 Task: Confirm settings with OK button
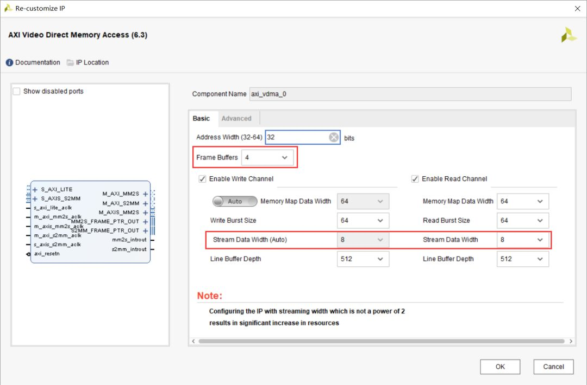click(500, 367)
